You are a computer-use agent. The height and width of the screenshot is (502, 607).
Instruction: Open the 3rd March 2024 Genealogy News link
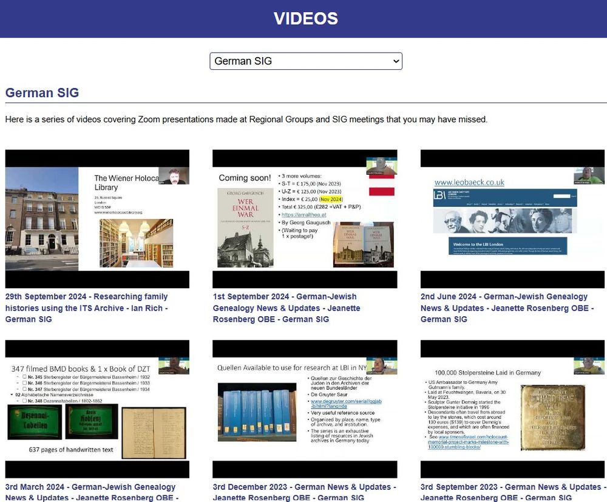coord(92,492)
